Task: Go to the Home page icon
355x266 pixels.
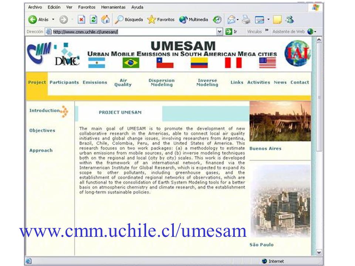Action: (x=105, y=20)
